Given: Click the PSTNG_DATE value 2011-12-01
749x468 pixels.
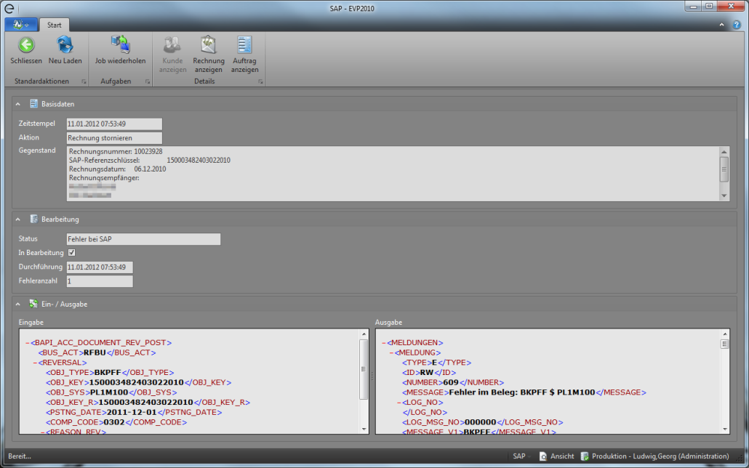Looking at the screenshot, I should pos(132,412).
